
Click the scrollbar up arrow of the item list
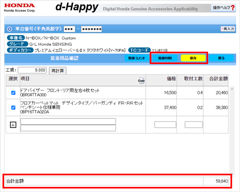[x=232, y=89]
